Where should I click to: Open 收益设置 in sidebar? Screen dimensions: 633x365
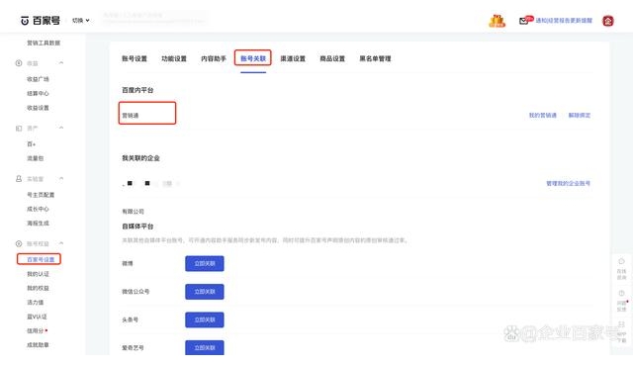coord(38,108)
